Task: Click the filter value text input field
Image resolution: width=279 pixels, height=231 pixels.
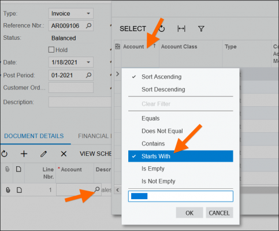Action: pyautogui.click(x=181, y=196)
